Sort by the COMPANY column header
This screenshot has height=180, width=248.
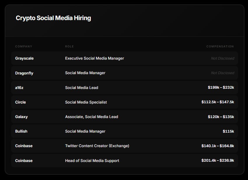23,46
